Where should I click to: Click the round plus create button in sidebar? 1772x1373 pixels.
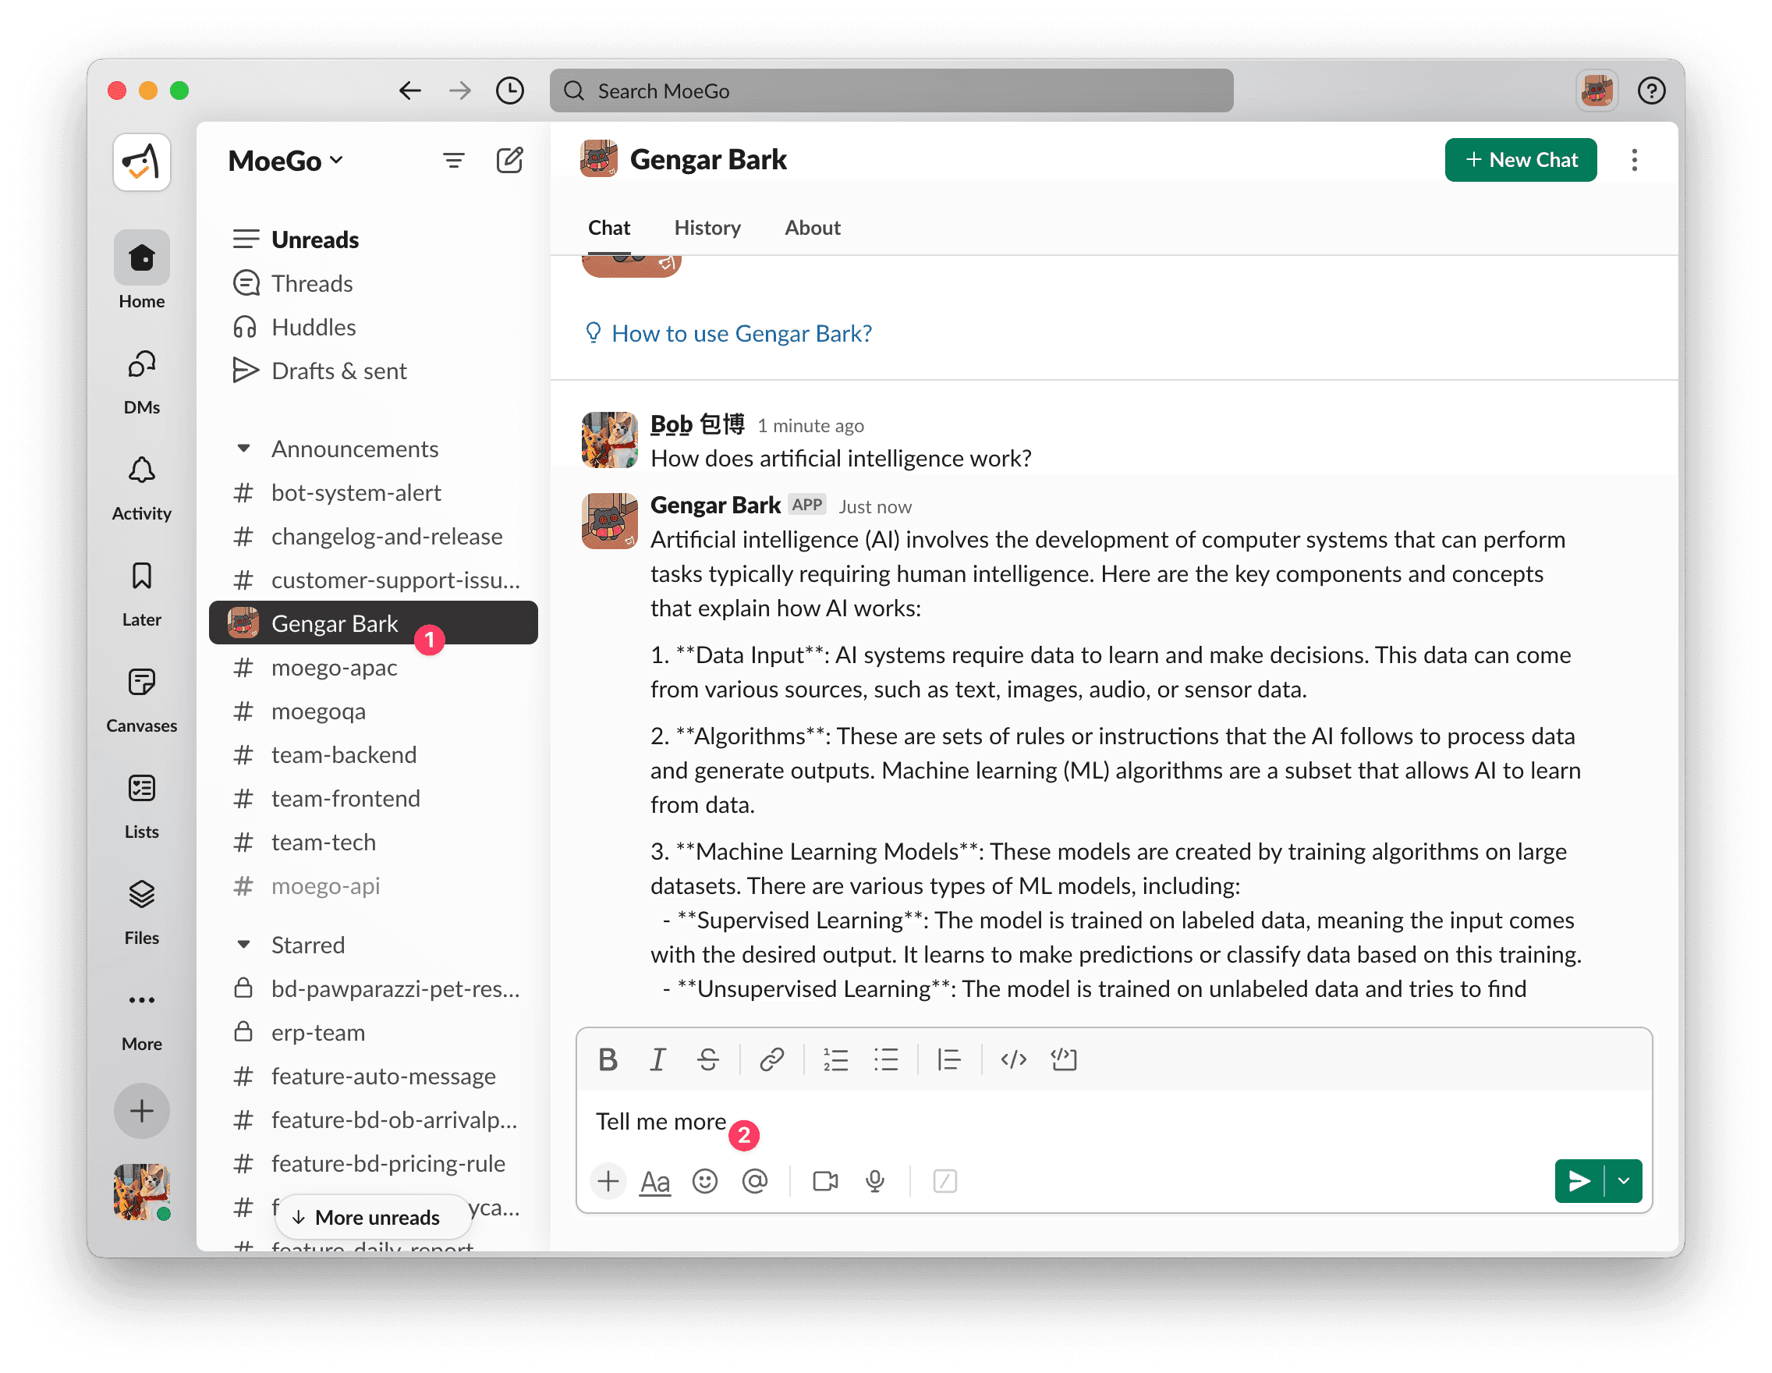141,1111
